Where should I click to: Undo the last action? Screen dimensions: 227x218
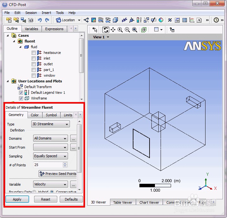coord(40,20)
